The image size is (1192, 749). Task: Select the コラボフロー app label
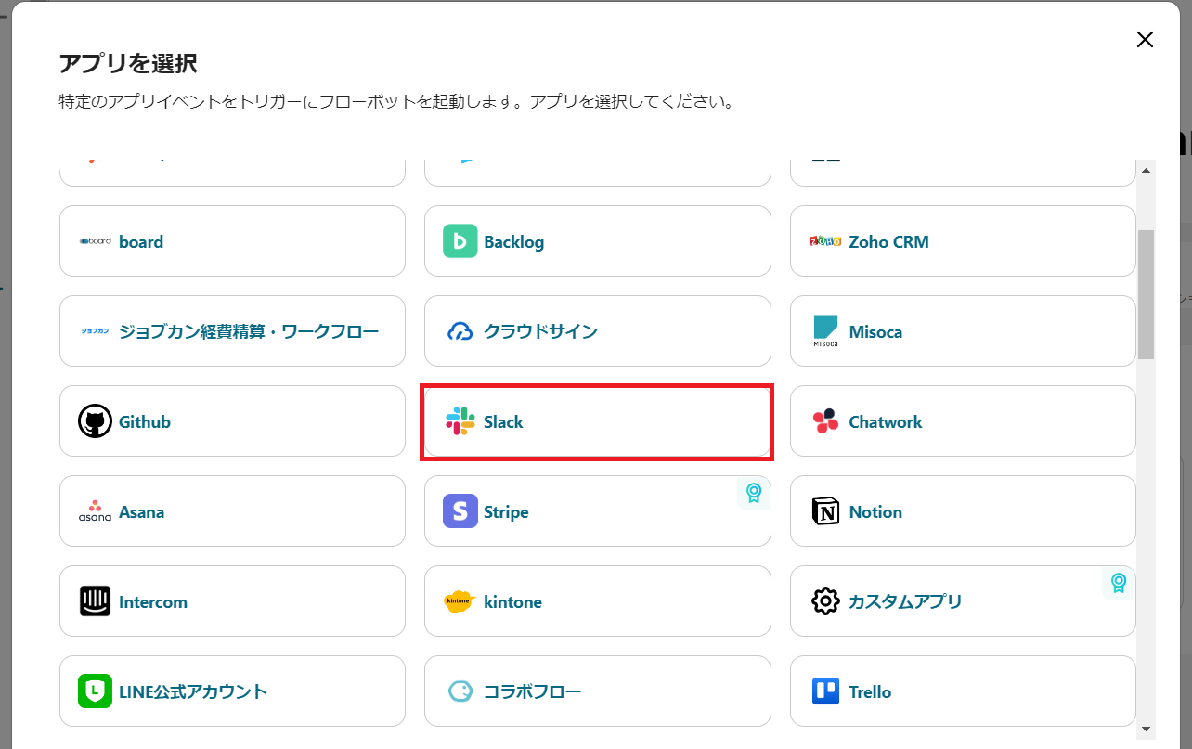tap(533, 691)
